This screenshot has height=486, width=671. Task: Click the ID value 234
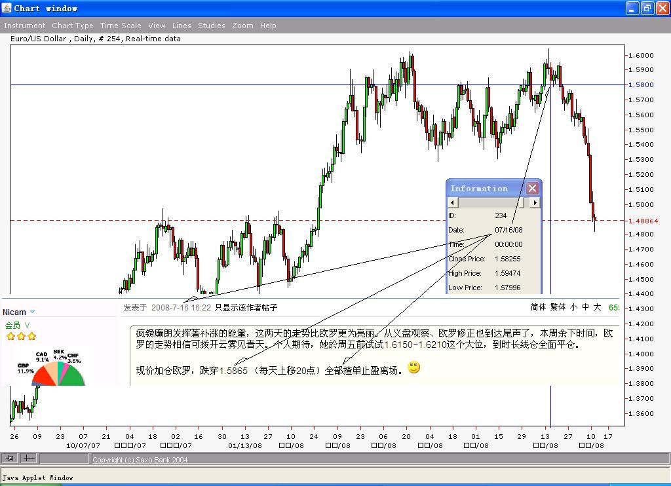pyautogui.click(x=501, y=215)
